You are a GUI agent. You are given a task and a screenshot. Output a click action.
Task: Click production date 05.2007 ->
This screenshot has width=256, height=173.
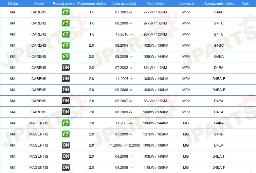coord(124,101)
